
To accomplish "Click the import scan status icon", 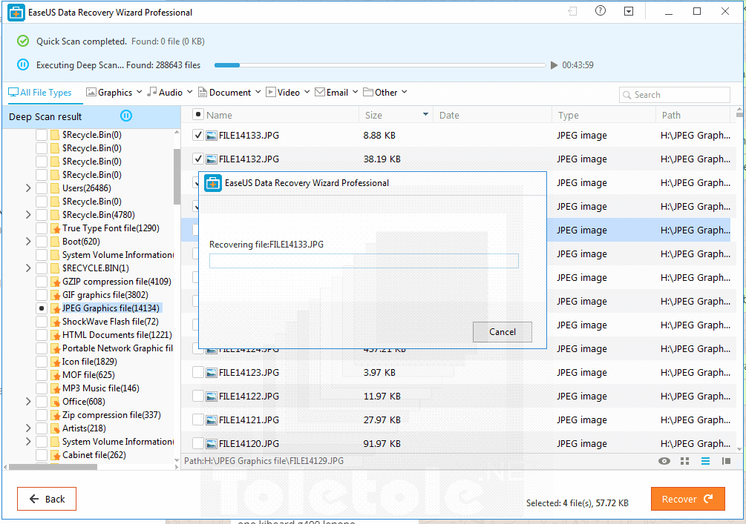I will point(572,11).
